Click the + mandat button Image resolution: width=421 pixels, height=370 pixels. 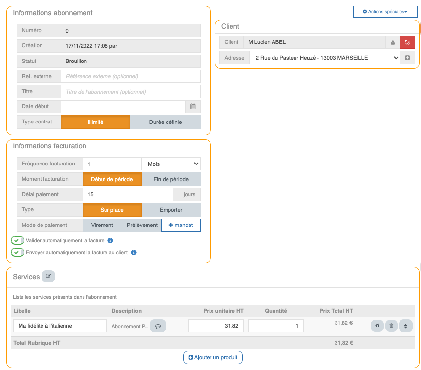(181, 225)
